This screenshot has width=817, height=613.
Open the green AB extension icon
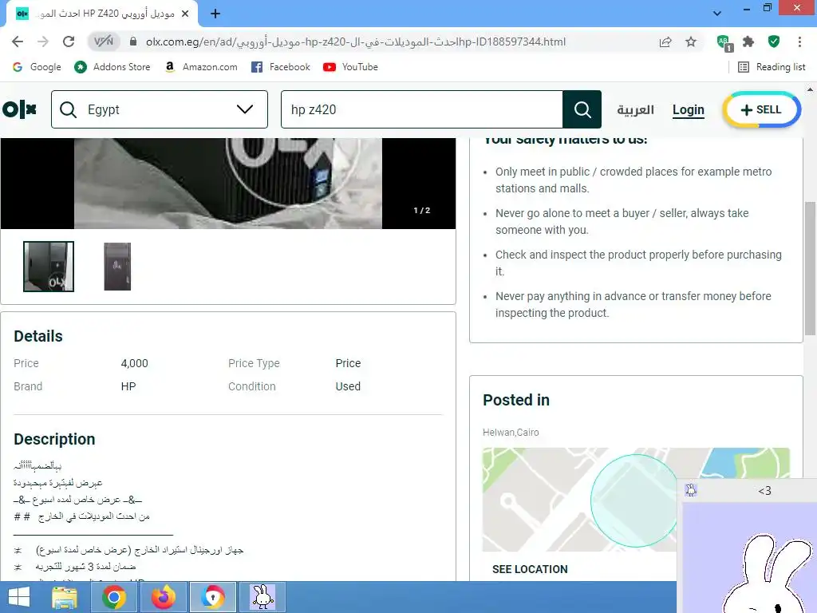pos(724,42)
